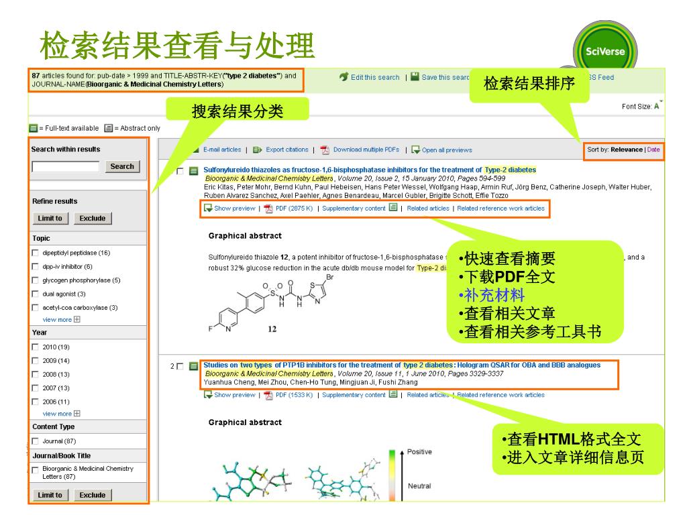Image resolution: width=687 pixels, height=515 pixels.
Task: Open Related articles for the first result
Action: [x=428, y=209]
